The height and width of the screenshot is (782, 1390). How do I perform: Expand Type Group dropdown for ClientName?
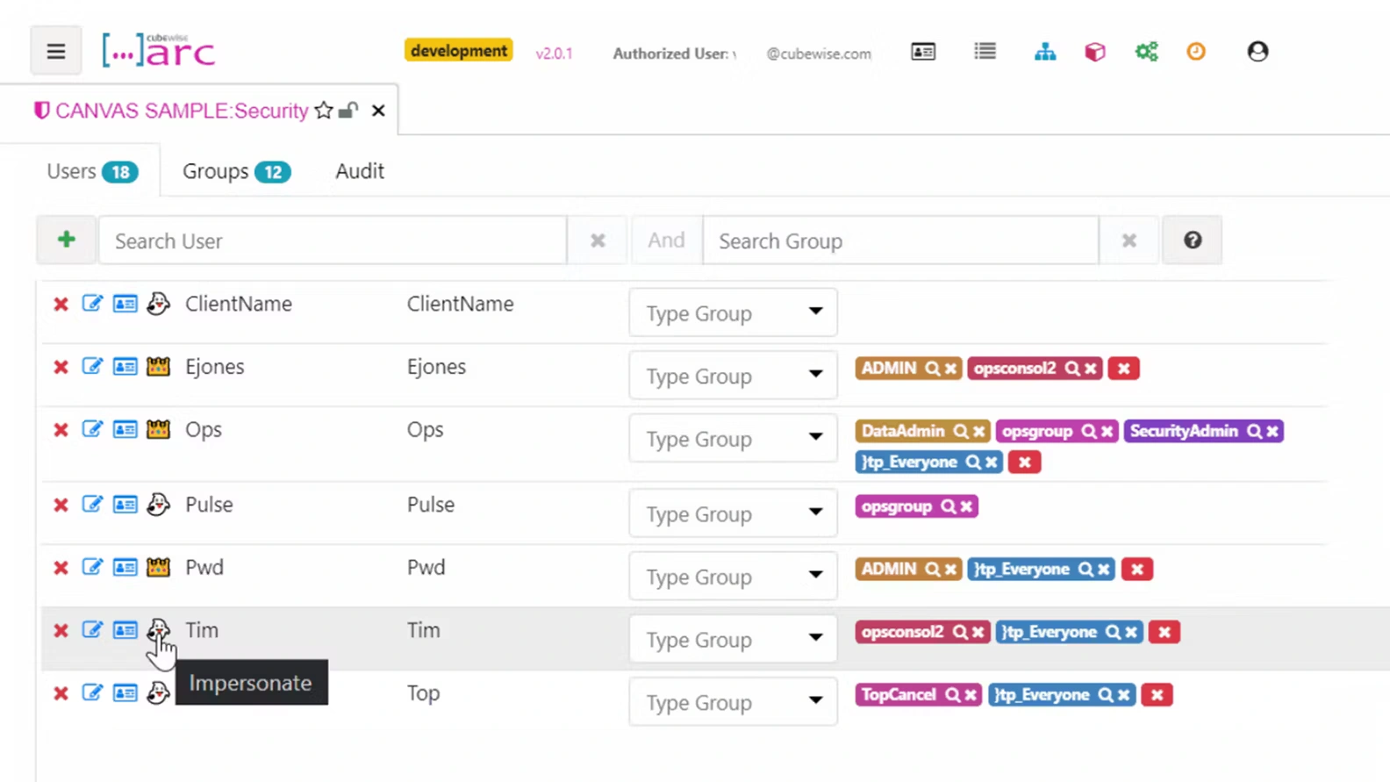tap(733, 312)
